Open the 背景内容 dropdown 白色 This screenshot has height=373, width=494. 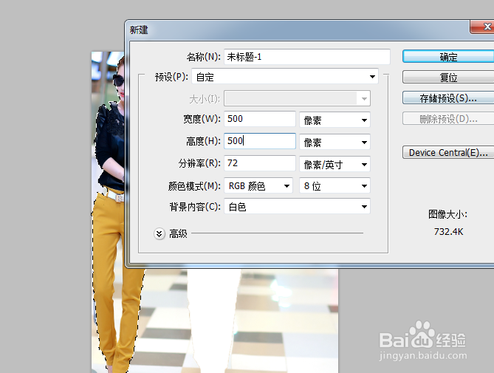[297, 206]
